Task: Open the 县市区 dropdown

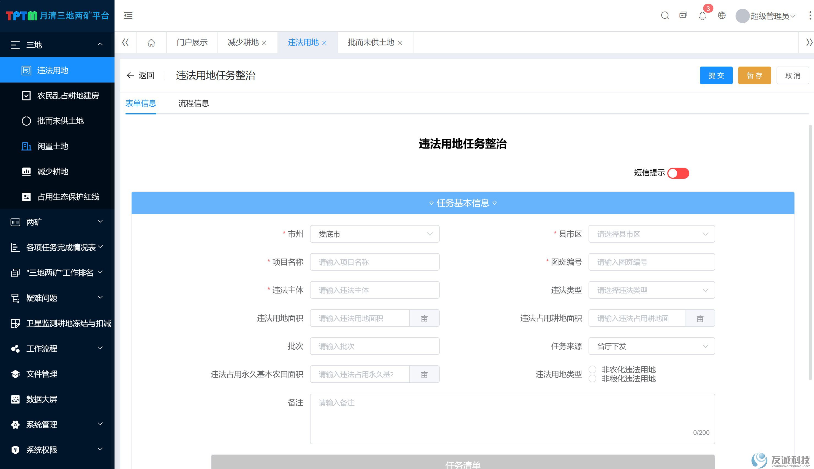Action: point(652,234)
